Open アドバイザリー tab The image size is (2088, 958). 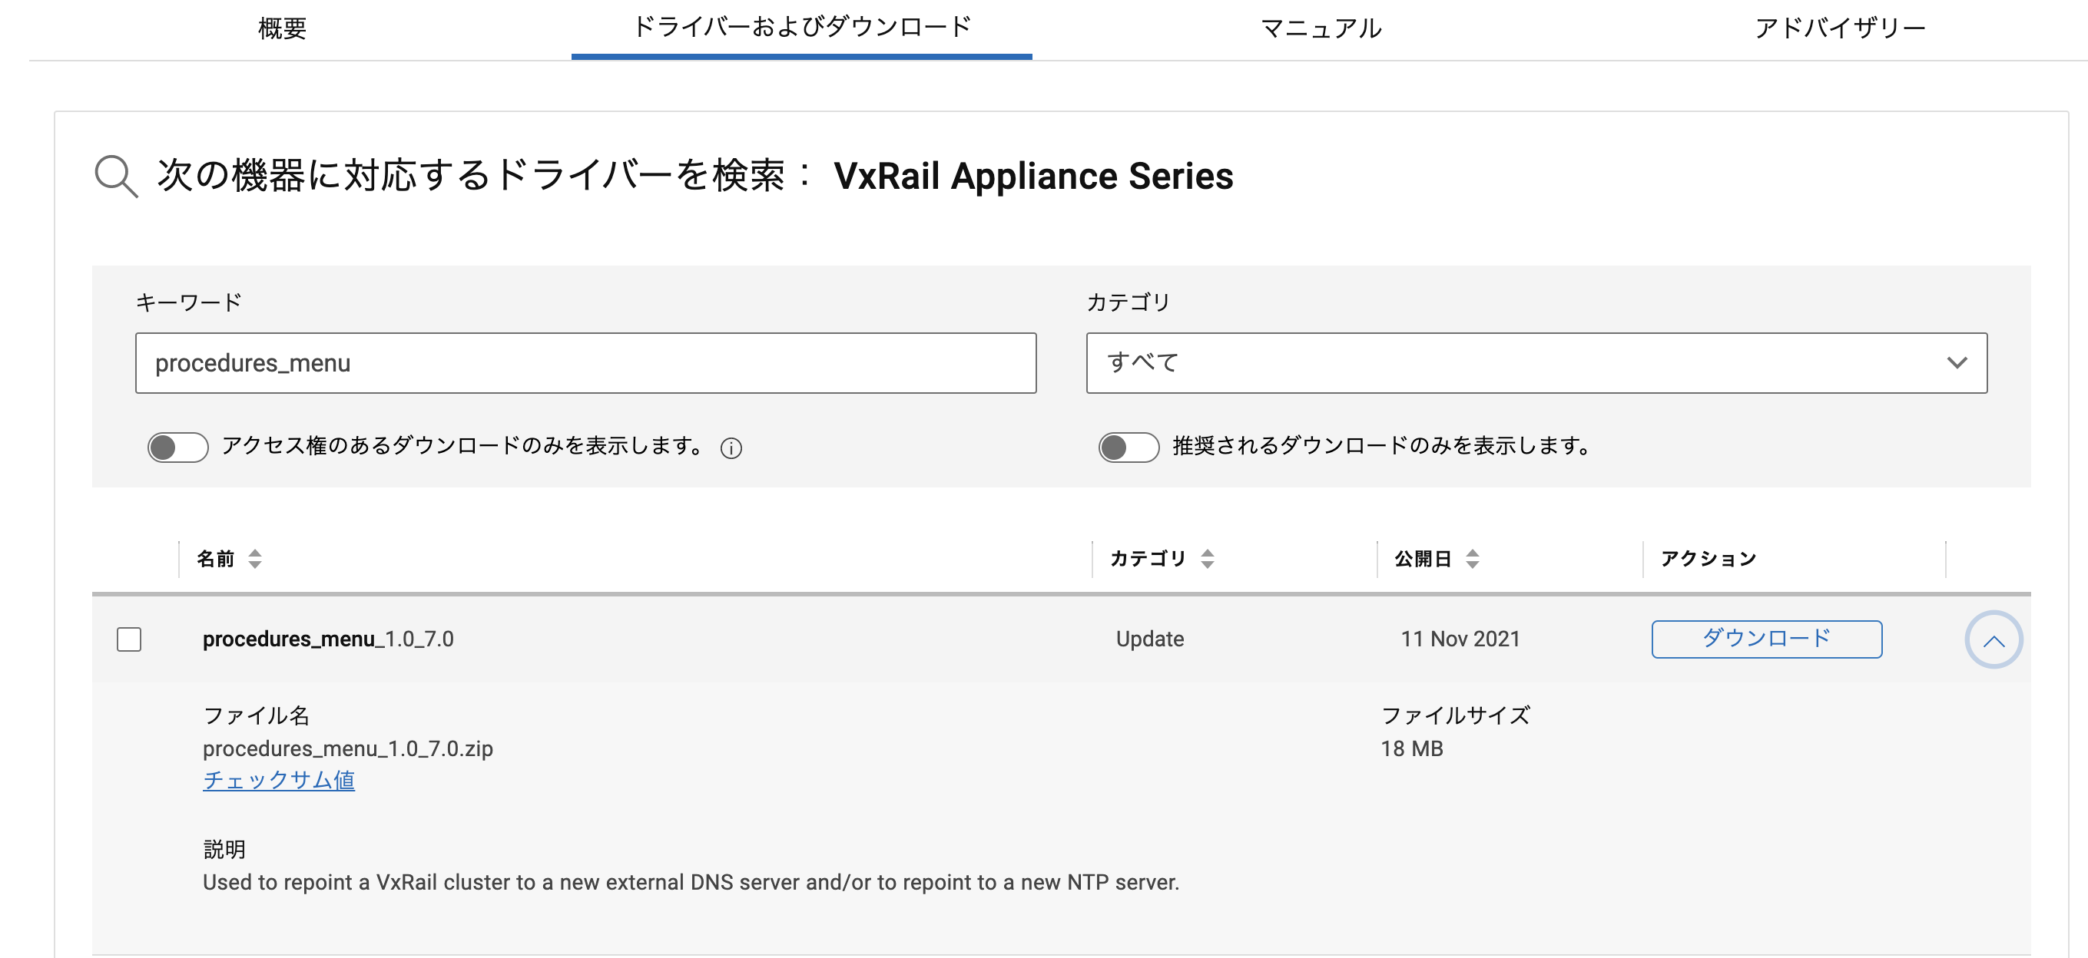tap(1839, 28)
